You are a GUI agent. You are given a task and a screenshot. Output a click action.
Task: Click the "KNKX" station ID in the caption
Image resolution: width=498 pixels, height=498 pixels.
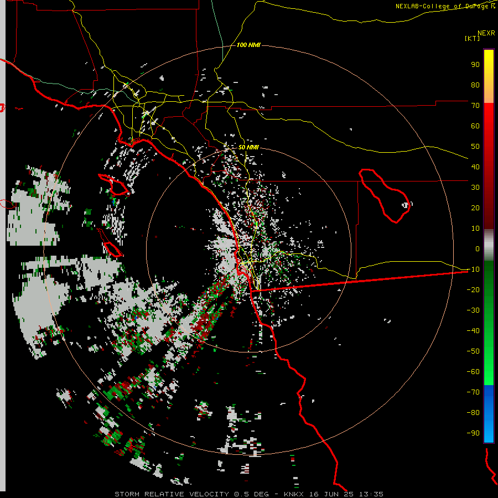coord(294,494)
